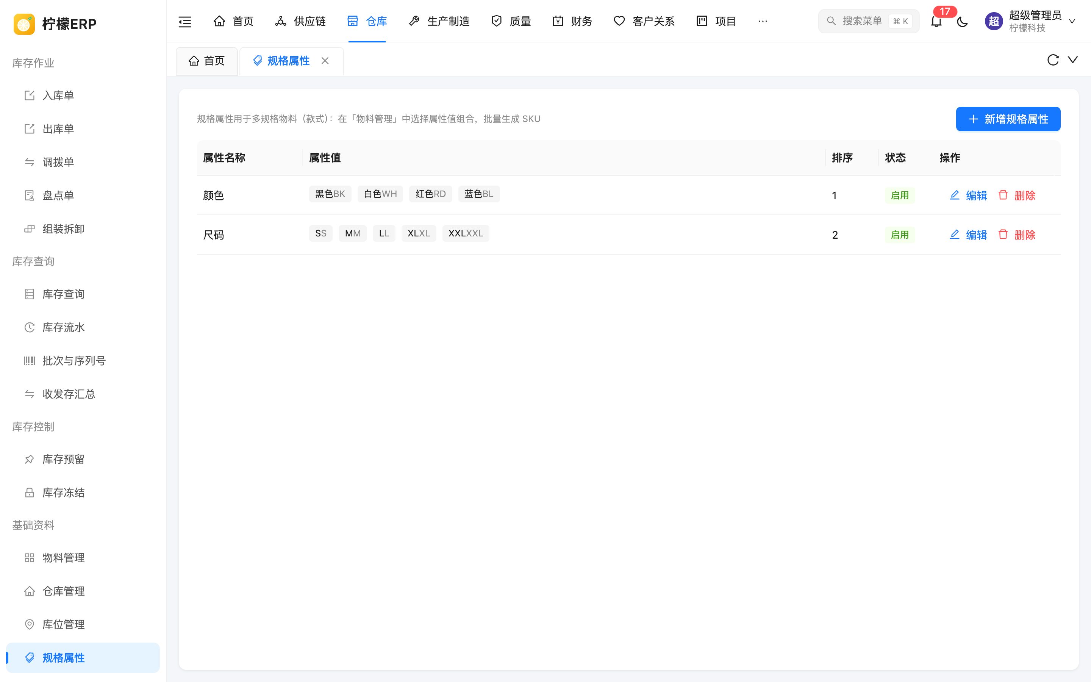Click the 搜索菜单 search field
This screenshot has height=682, width=1091.
tap(869, 21)
